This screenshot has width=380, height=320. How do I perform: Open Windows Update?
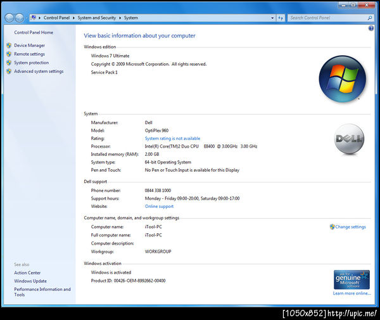(30, 281)
